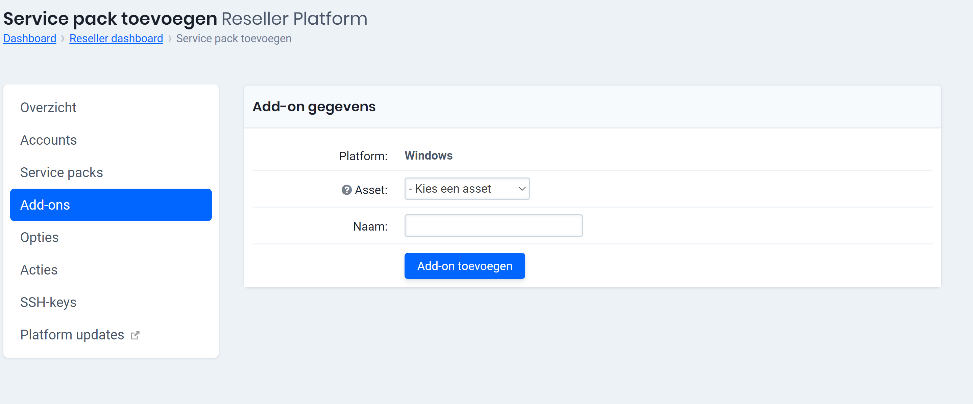Click the Add-on gegevens panel header

tap(314, 106)
